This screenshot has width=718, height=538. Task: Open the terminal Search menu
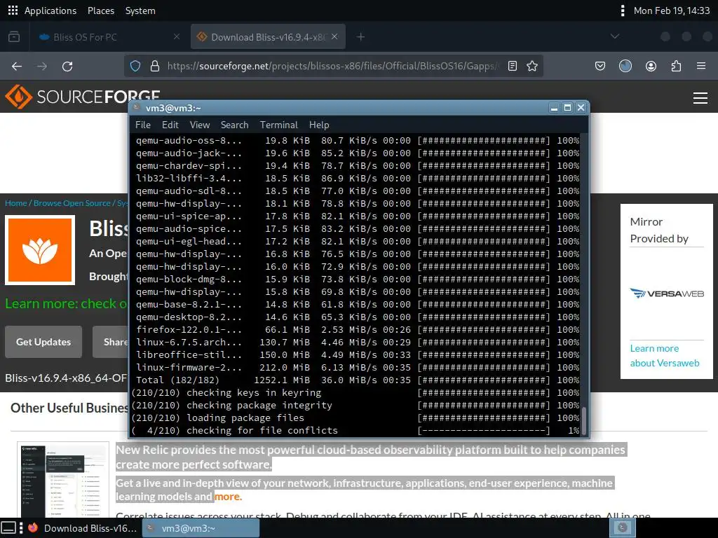click(x=234, y=125)
